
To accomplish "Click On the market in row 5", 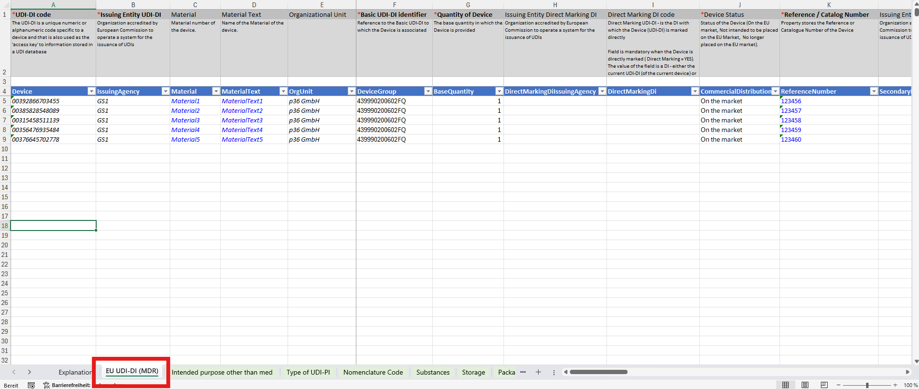I will pos(739,101).
